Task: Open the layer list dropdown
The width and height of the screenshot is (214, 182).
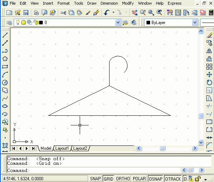Action: 118,23
